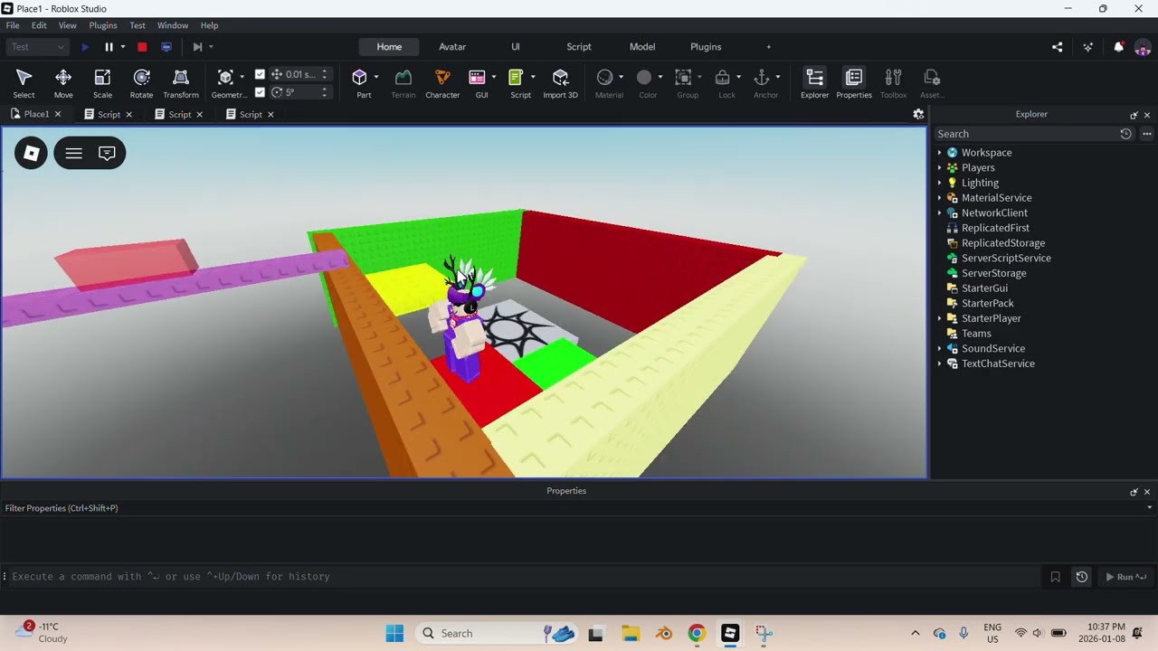
Task: Expand the Properties filter dropdown arrow
Action: 1149,508
